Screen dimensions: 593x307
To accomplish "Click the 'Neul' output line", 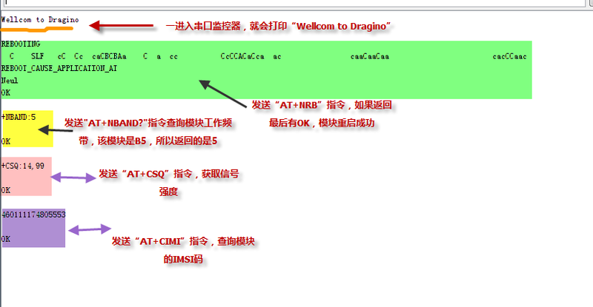I will click(10, 81).
